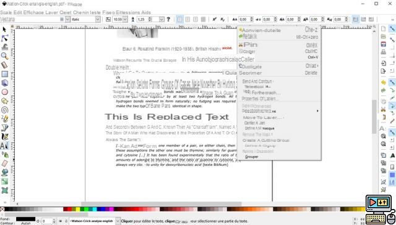Image resolution: width=396 pixels, height=225 pixels.
Task: Open the font style italic dropdown
Action: point(98,19)
